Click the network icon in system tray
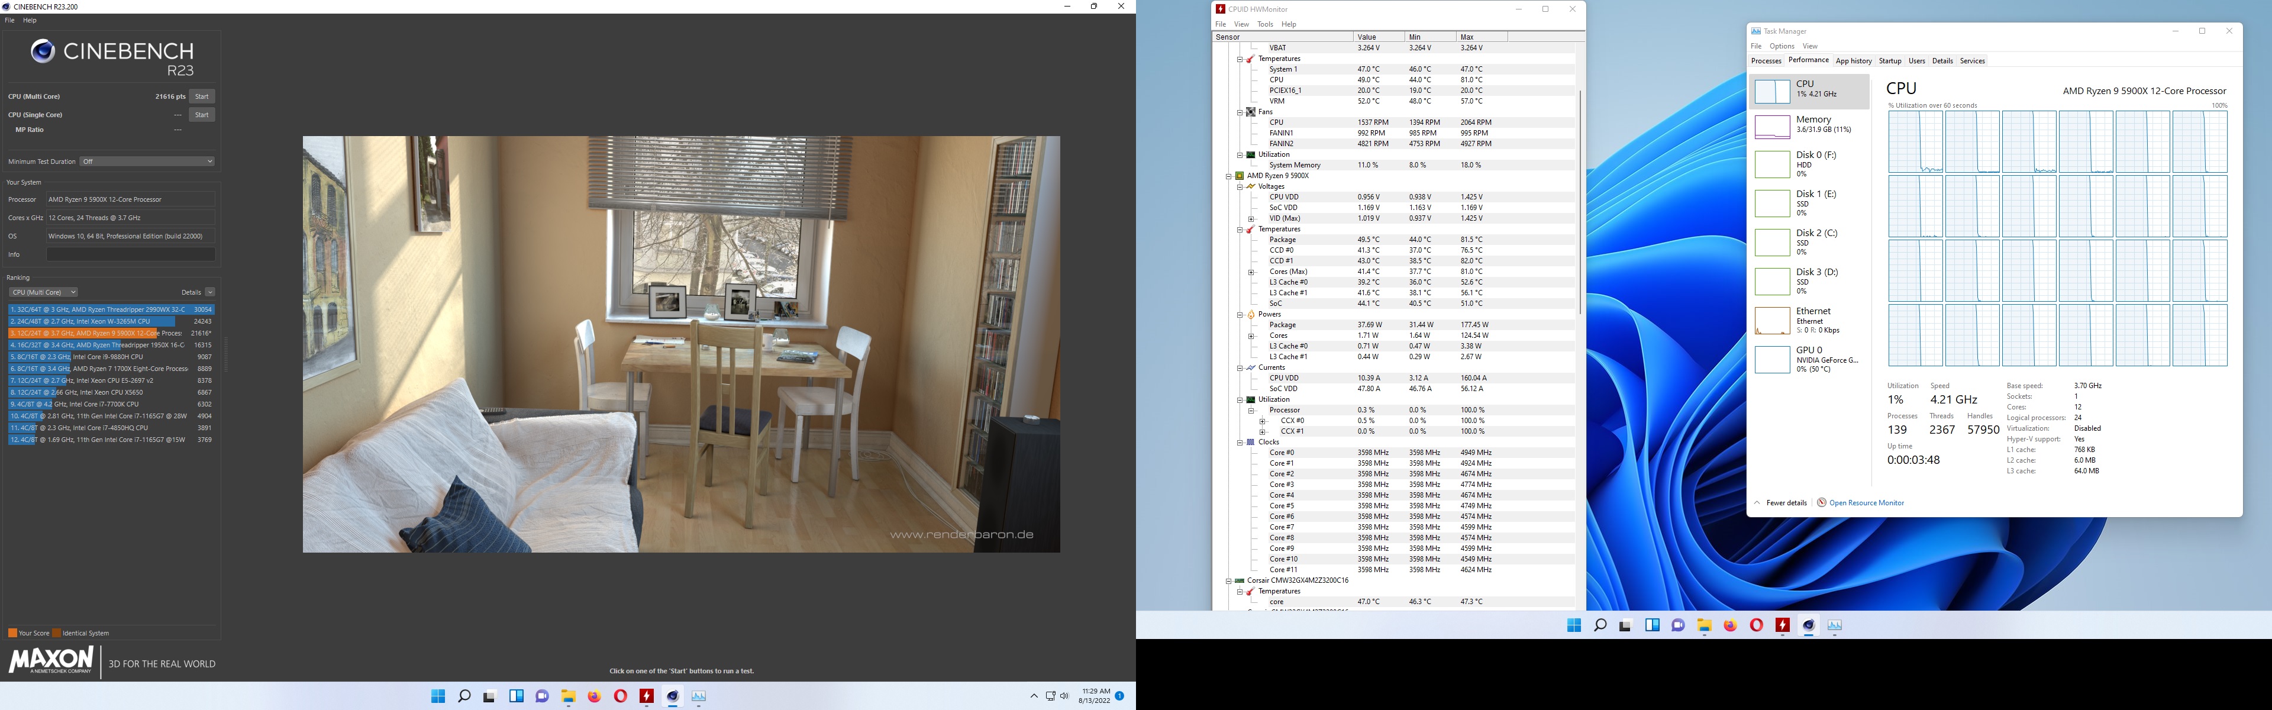The width and height of the screenshot is (2272, 710). (x=1050, y=696)
